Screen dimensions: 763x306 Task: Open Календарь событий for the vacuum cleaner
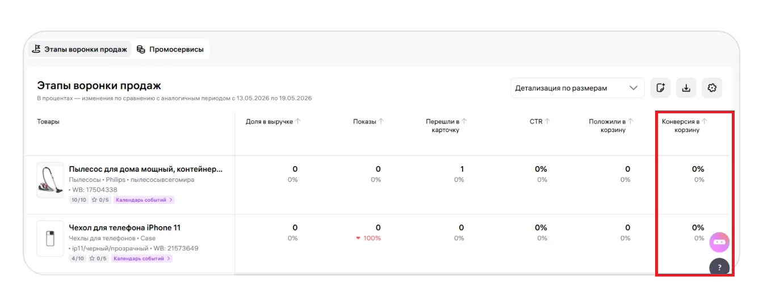(x=144, y=200)
